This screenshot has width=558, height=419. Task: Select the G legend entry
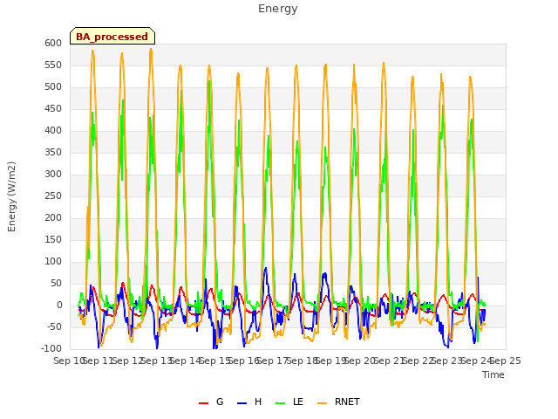[x=211, y=402]
